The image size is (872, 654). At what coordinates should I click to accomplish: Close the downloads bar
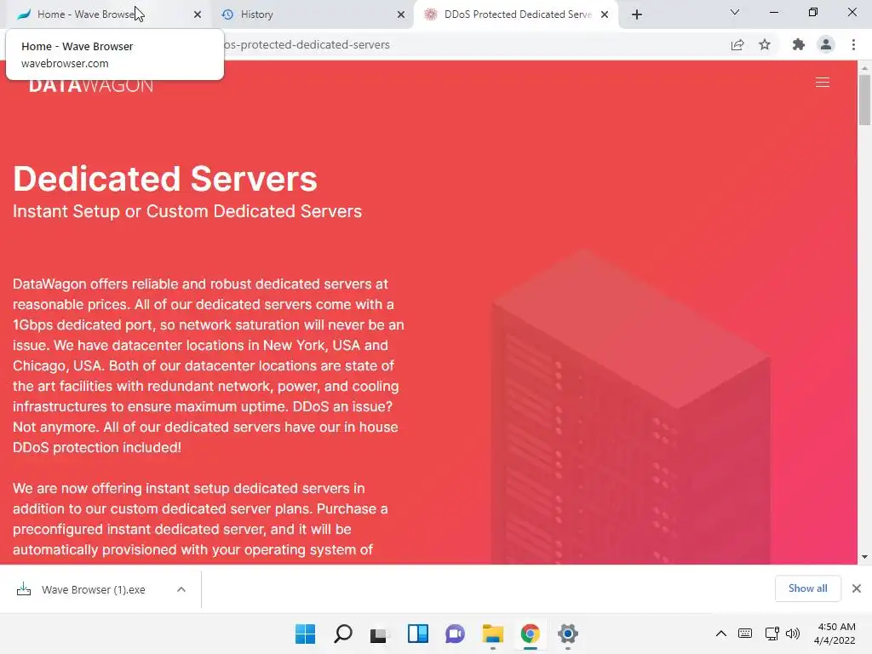(x=857, y=588)
